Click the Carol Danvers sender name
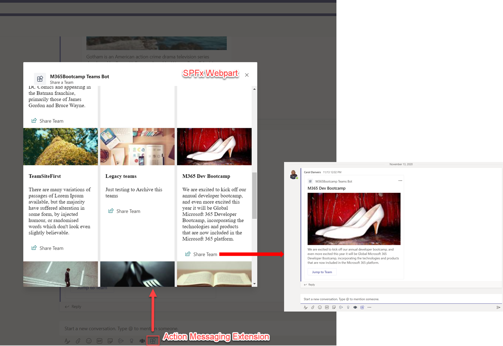Screen dimensions: 503x346 [312, 172]
